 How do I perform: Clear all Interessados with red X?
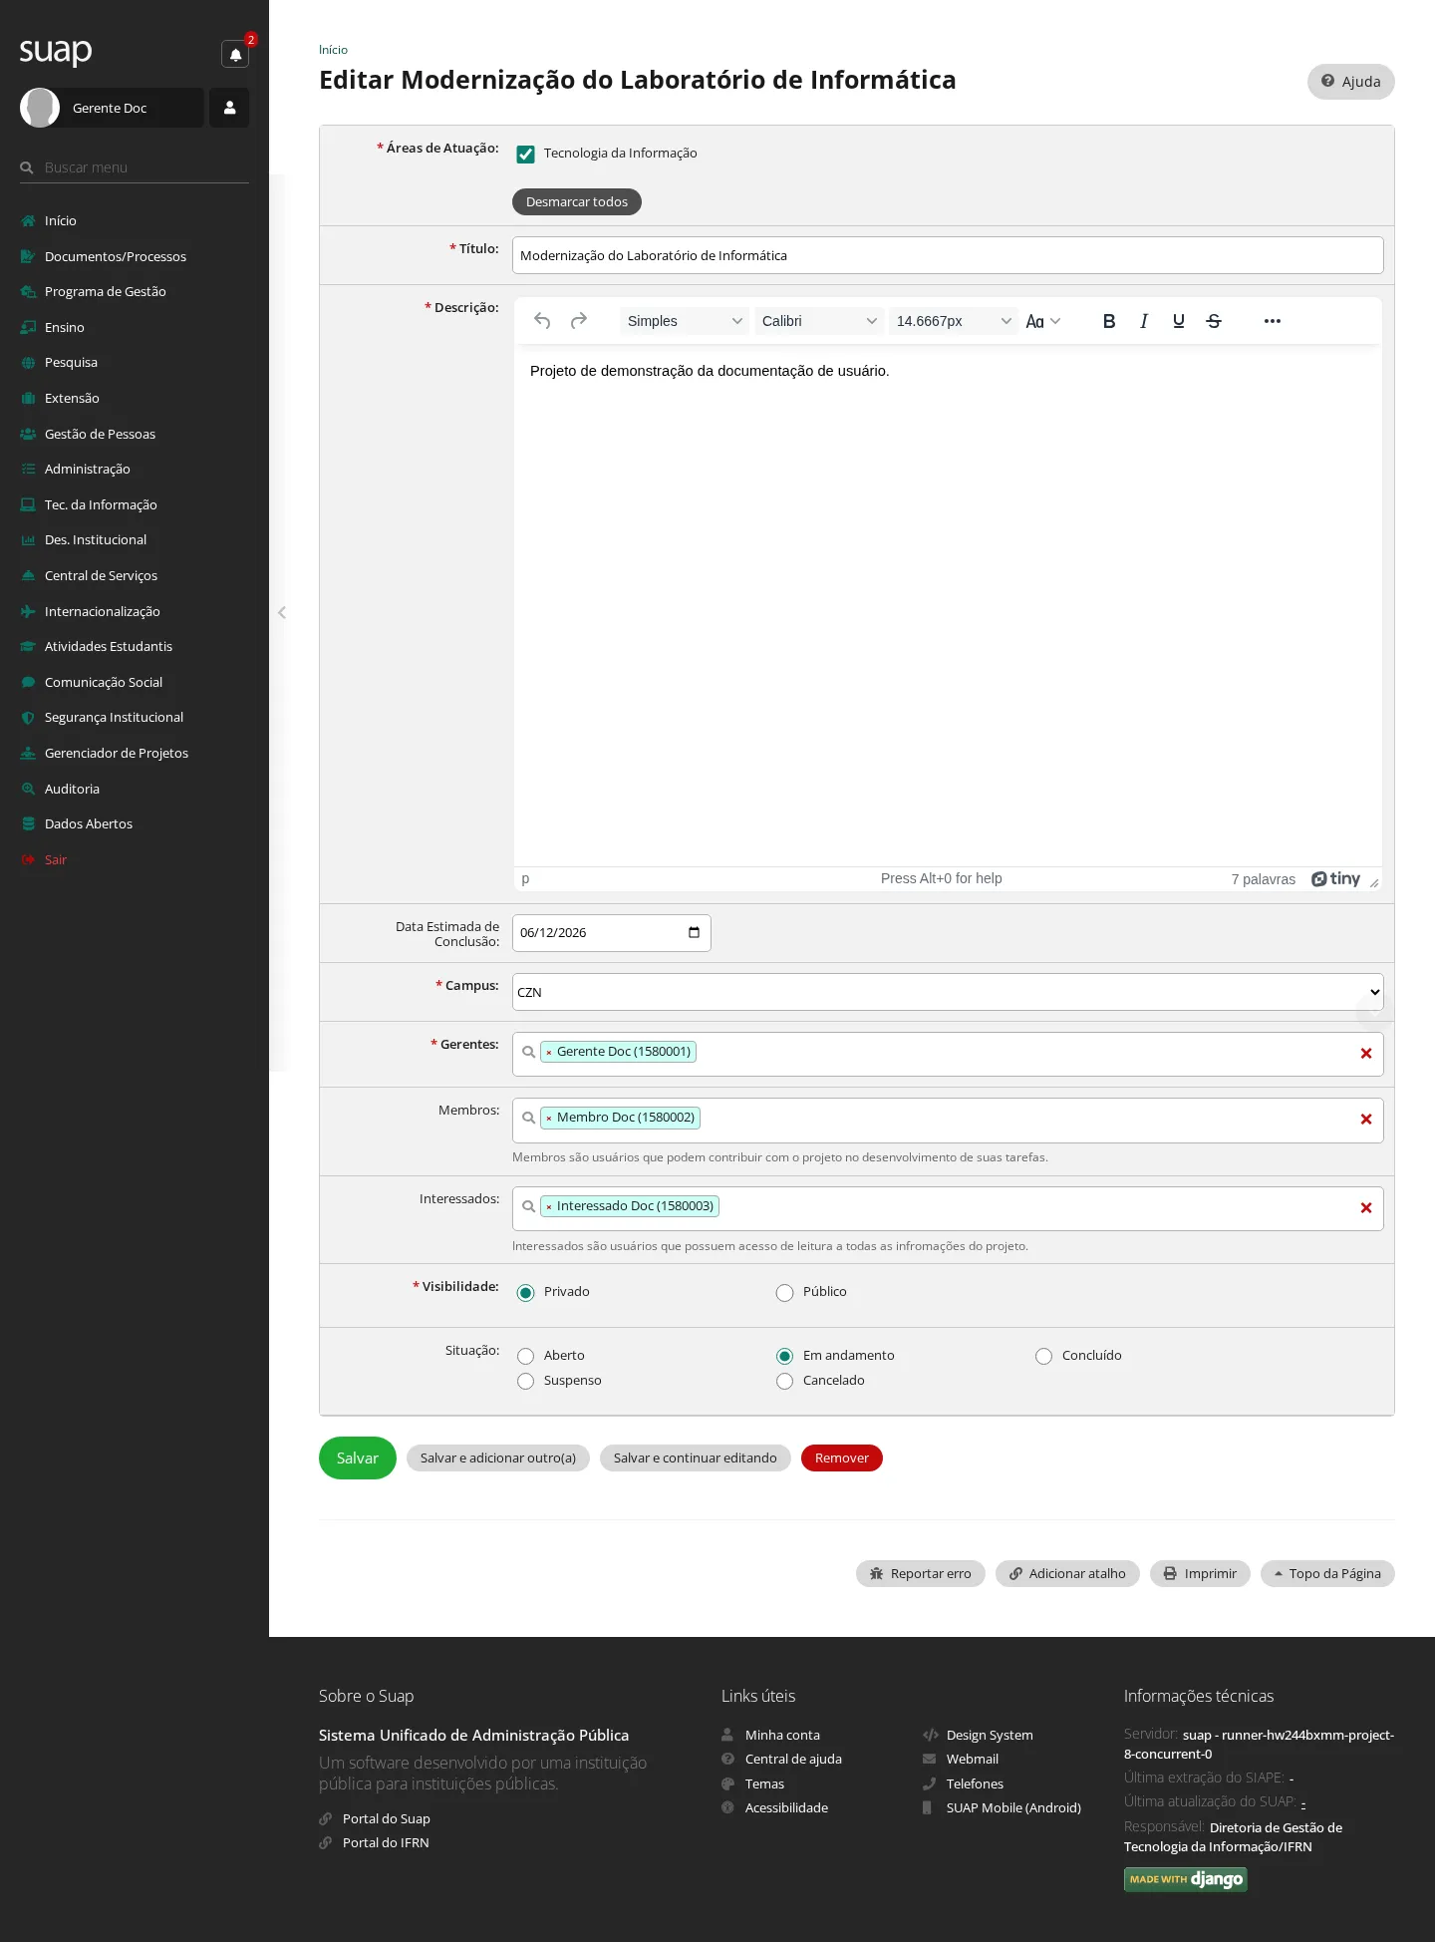pyautogui.click(x=1366, y=1208)
